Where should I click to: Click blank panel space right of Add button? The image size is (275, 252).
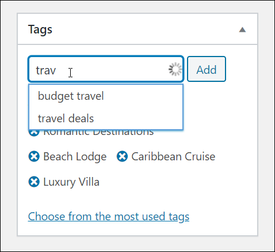[241, 69]
